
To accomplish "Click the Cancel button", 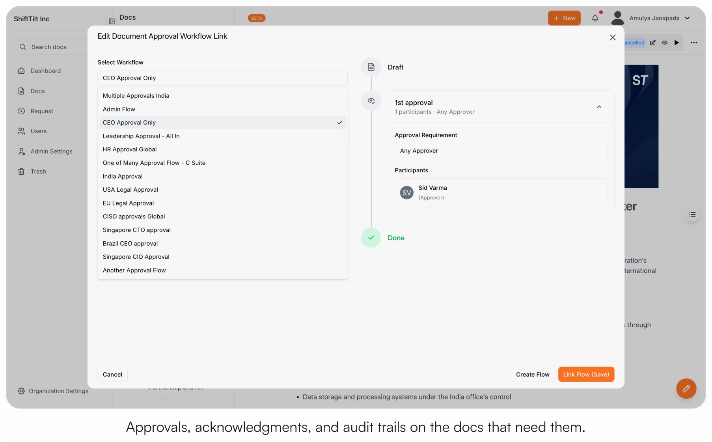I will click(112, 375).
